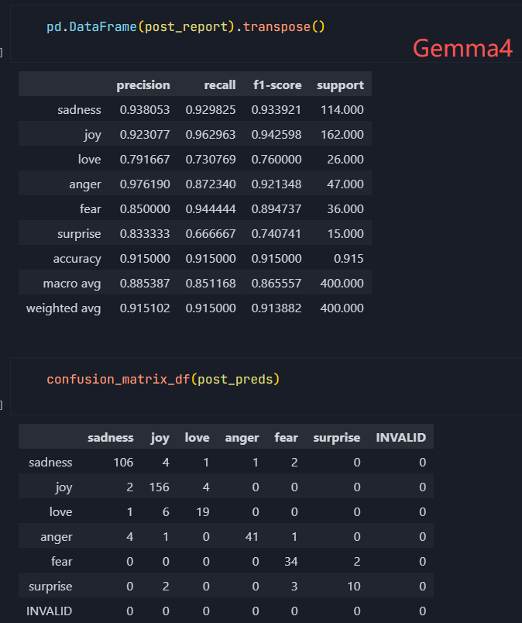Click the surprise column header in confusion matrix

tap(336, 438)
